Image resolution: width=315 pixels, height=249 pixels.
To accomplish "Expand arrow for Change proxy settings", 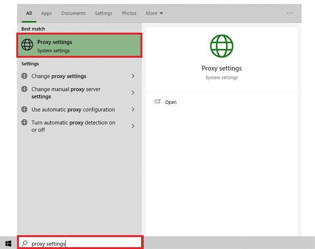I will coord(133,76).
